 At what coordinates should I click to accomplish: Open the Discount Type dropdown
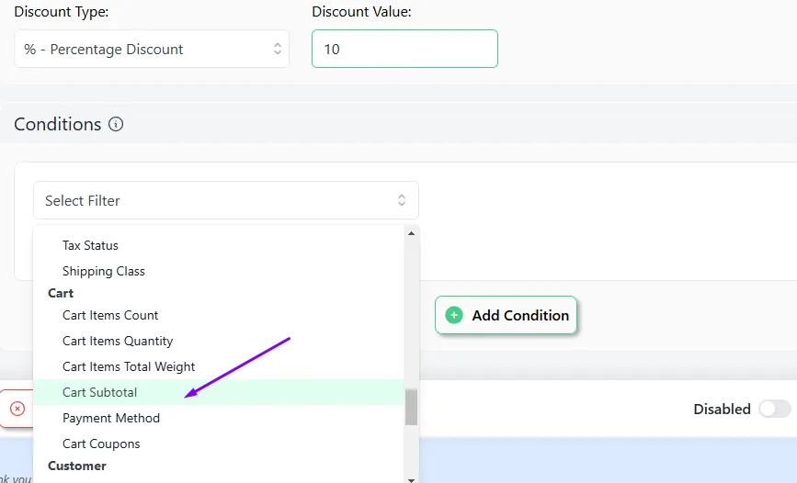pos(152,50)
